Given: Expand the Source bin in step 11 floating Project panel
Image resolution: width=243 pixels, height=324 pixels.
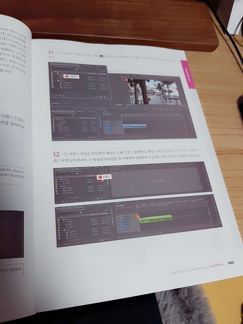Looking at the screenshot, I should tap(56, 80).
